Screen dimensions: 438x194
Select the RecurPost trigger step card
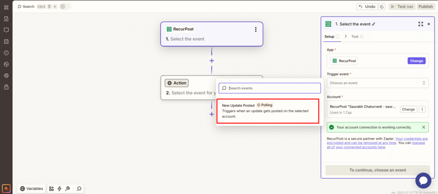click(x=212, y=34)
